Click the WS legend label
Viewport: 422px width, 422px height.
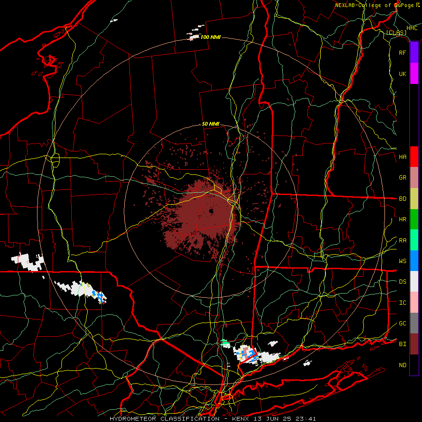coord(402,261)
